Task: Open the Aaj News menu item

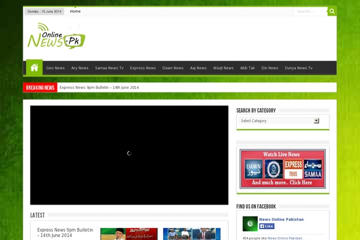Action: (x=198, y=68)
